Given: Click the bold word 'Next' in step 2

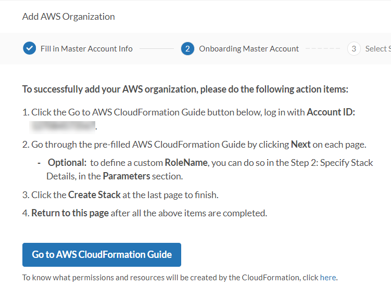Looking at the screenshot, I should (300, 145).
